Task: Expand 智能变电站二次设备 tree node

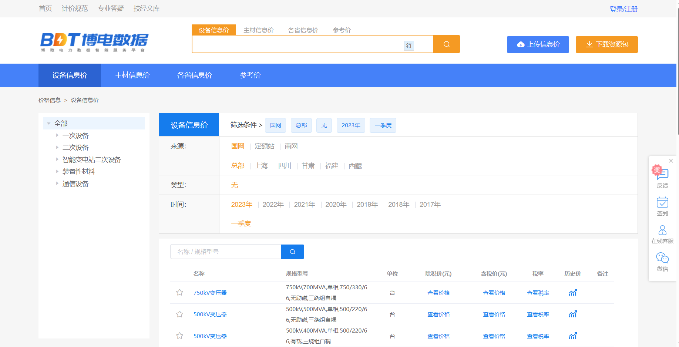Action: coord(57,159)
